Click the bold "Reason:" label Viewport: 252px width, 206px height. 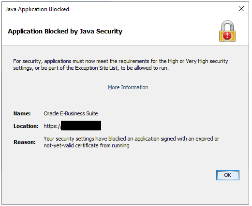point(25,142)
